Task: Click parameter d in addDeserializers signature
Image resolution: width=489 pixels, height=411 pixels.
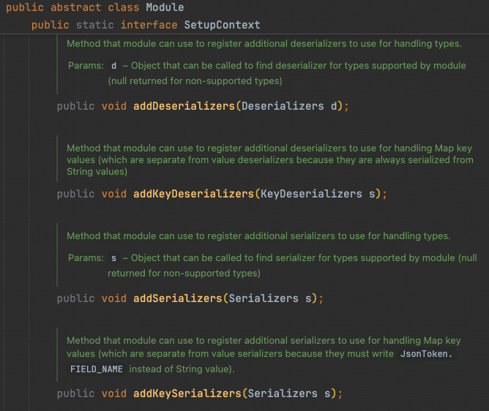Action: [x=334, y=106]
